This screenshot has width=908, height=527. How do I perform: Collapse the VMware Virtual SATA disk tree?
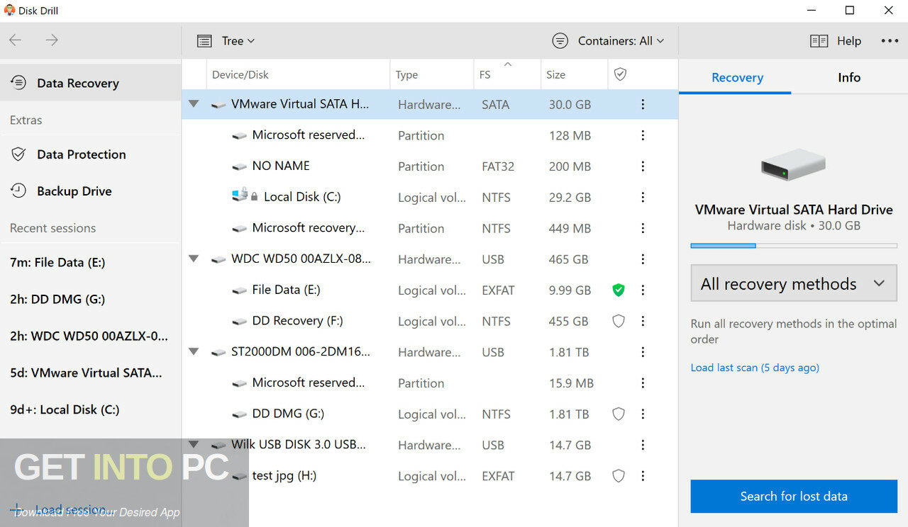point(194,103)
